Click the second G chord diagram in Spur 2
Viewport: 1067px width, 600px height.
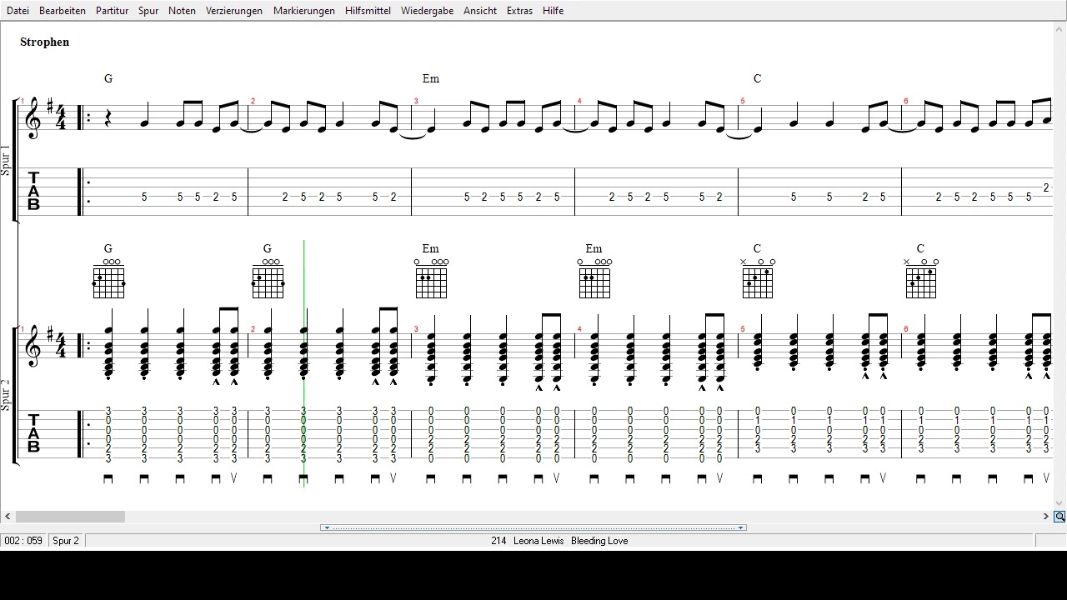(x=268, y=279)
